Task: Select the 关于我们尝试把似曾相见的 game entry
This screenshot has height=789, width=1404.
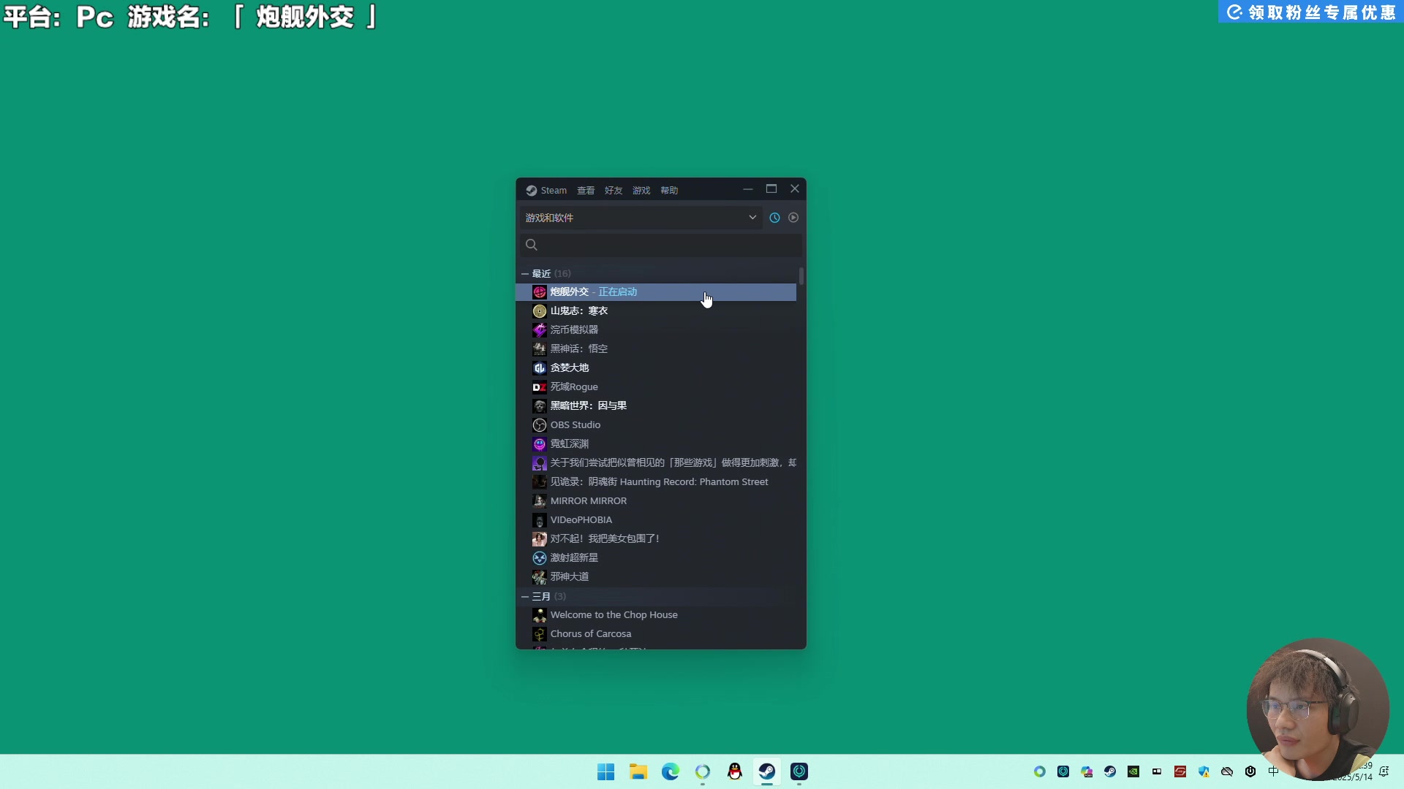Action: click(x=656, y=462)
